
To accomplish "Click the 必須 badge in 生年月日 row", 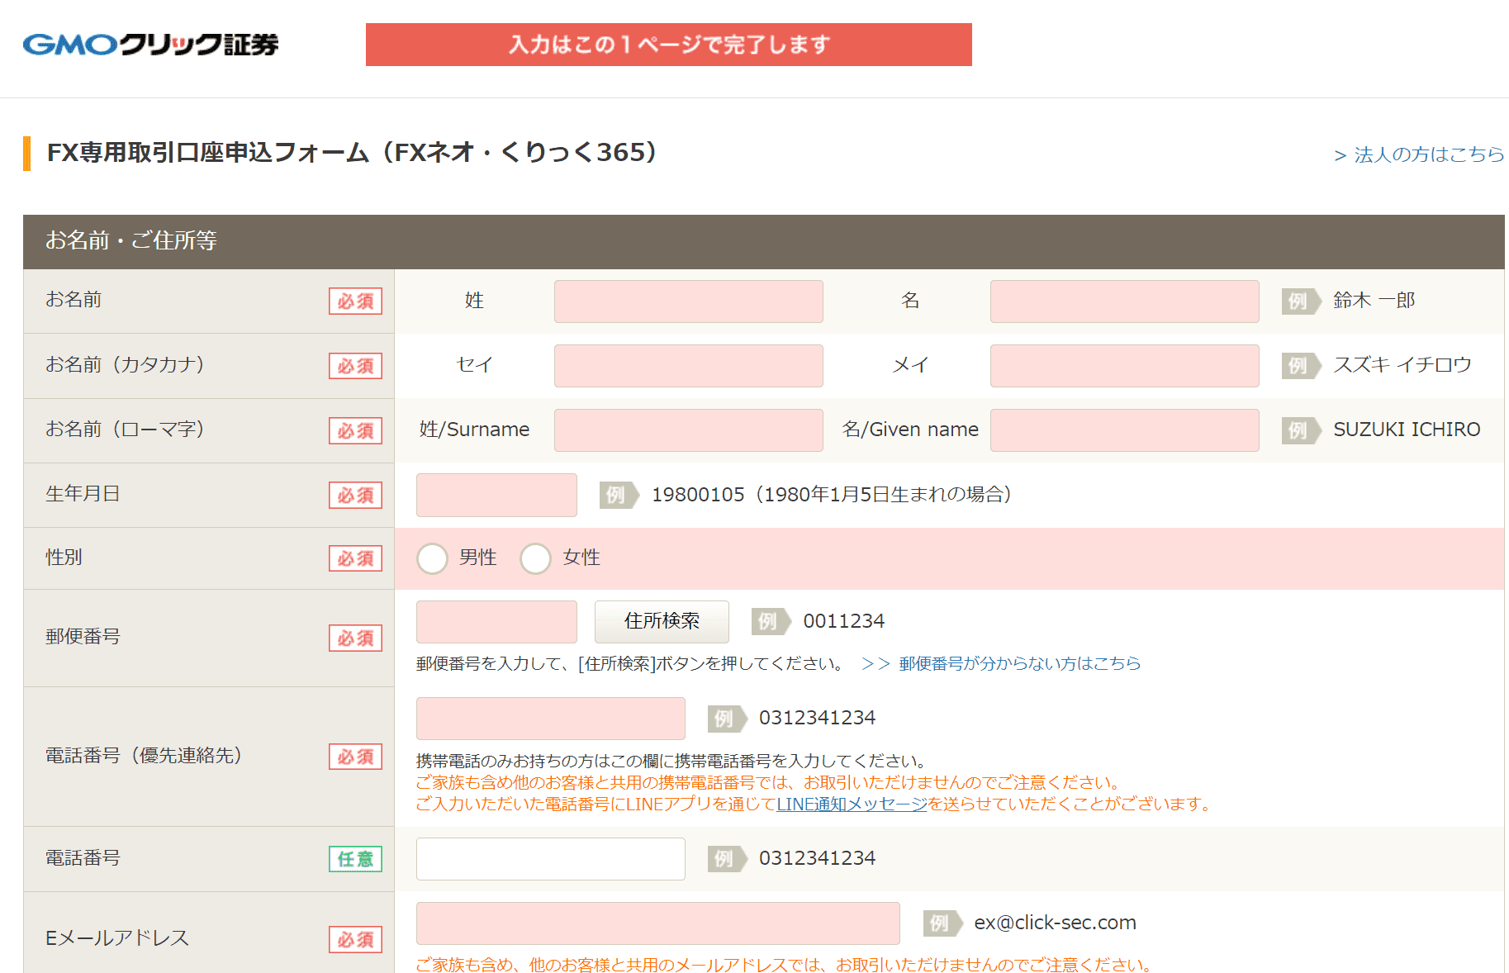I will 355,496.
